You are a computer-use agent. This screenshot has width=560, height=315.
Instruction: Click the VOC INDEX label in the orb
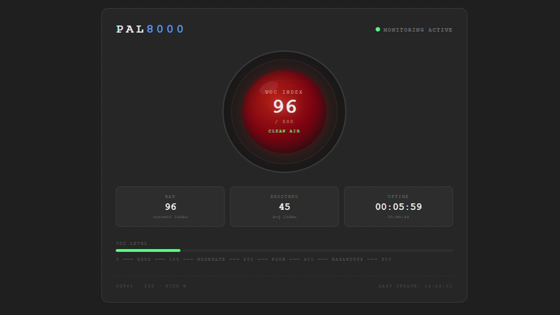284,92
